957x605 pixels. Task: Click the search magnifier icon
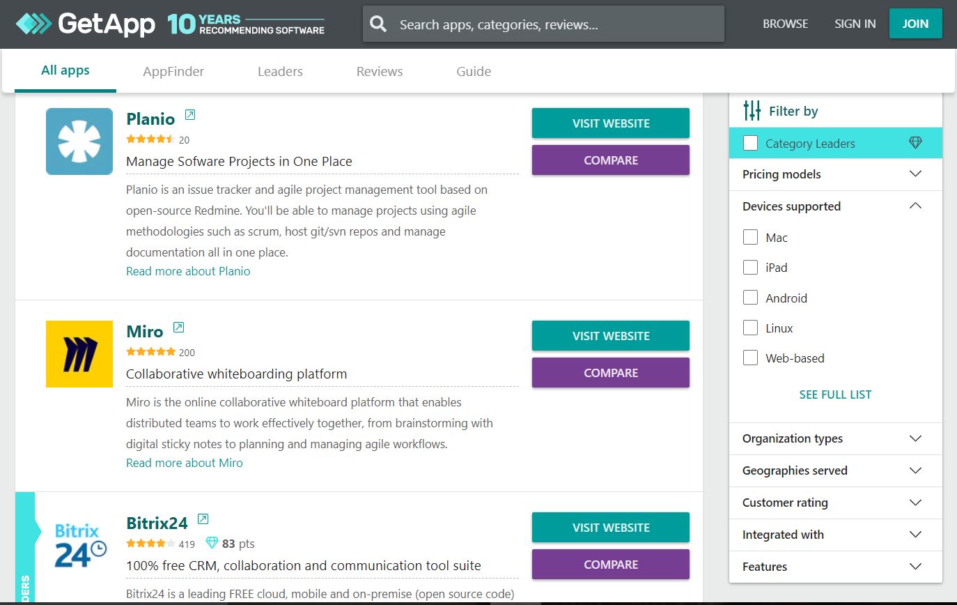pos(378,24)
